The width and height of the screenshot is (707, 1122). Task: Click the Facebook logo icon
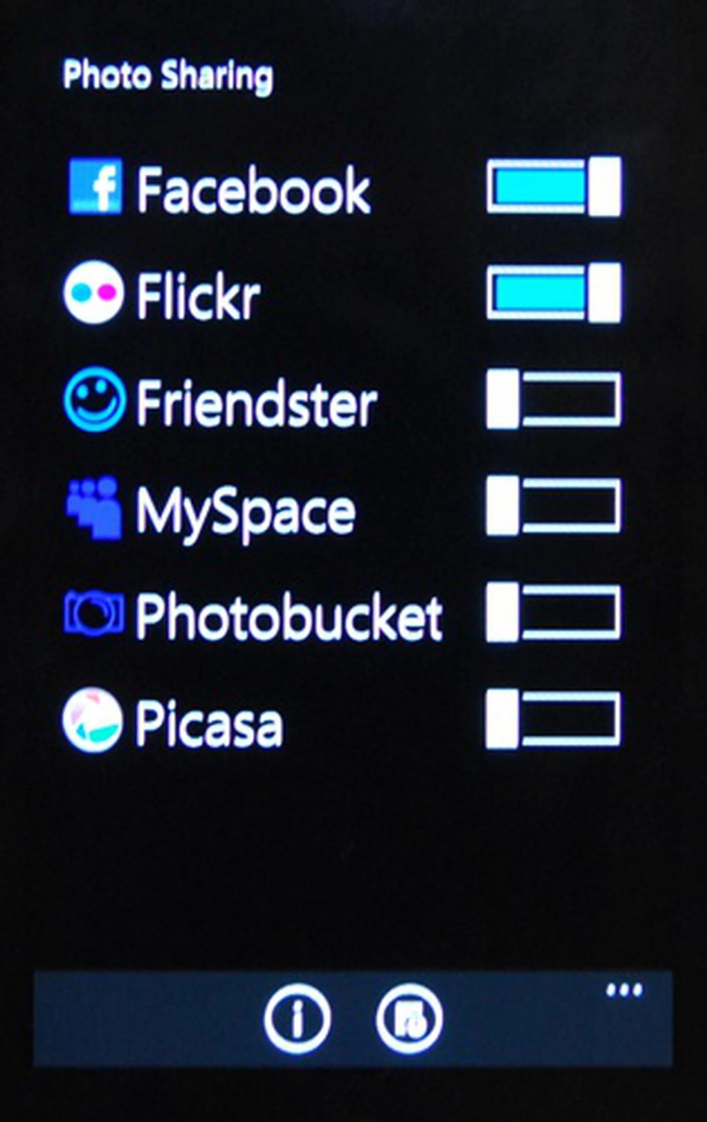95,186
